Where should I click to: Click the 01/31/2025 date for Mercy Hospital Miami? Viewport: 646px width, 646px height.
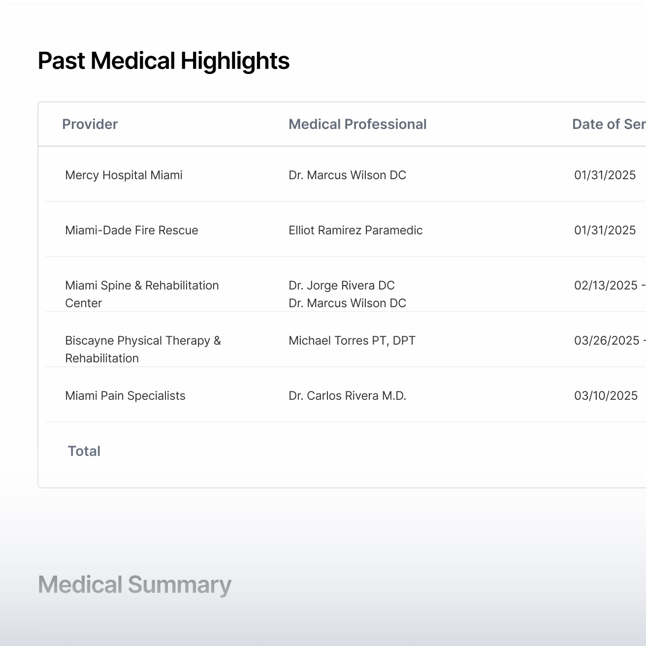(605, 175)
